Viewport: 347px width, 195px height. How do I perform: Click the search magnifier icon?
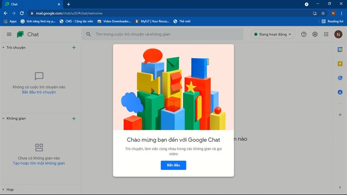[x=88, y=34]
